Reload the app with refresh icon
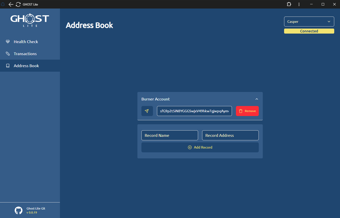Viewport: 340px width, 218px height. point(18,4)
